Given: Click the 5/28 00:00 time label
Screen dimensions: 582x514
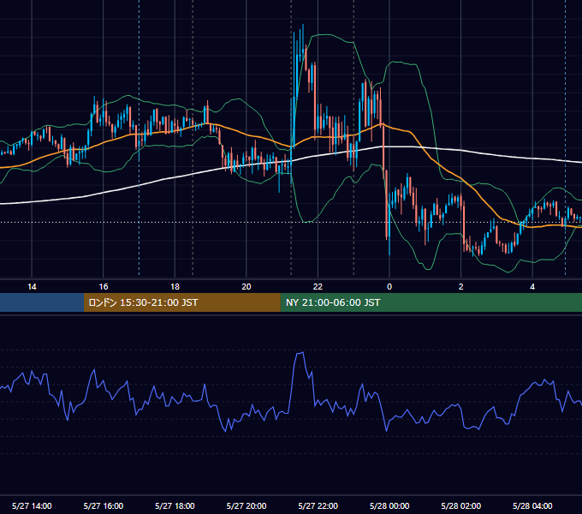Looking at the screenshot, I should pos(389,505).
